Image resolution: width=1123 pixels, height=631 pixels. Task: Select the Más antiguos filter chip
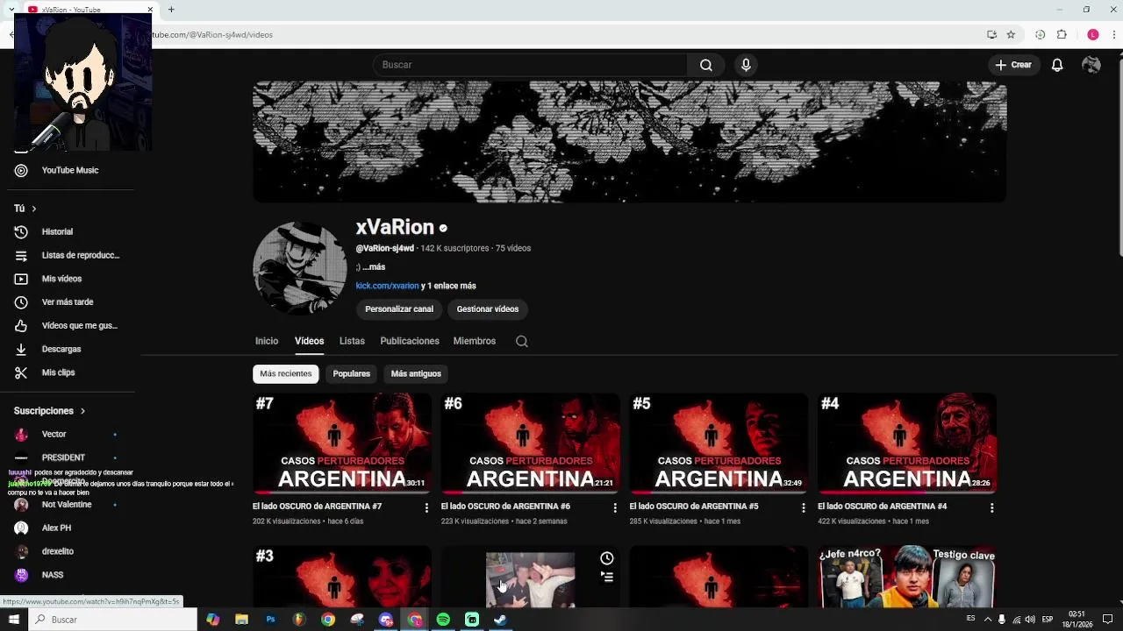coord(416,374)
